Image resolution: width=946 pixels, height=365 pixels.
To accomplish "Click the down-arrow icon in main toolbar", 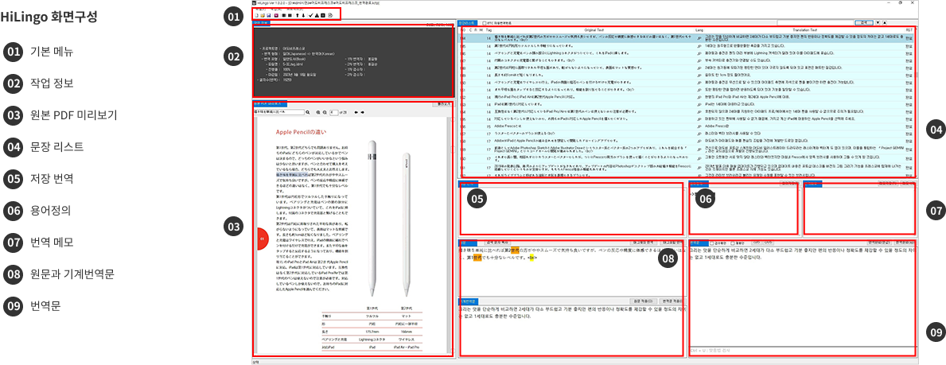I will [303, 15].
